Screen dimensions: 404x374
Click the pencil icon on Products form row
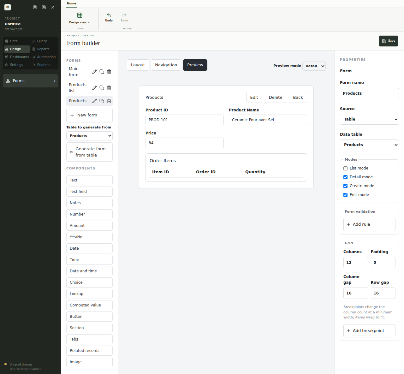pyautogui.click(x=94, y=101)
